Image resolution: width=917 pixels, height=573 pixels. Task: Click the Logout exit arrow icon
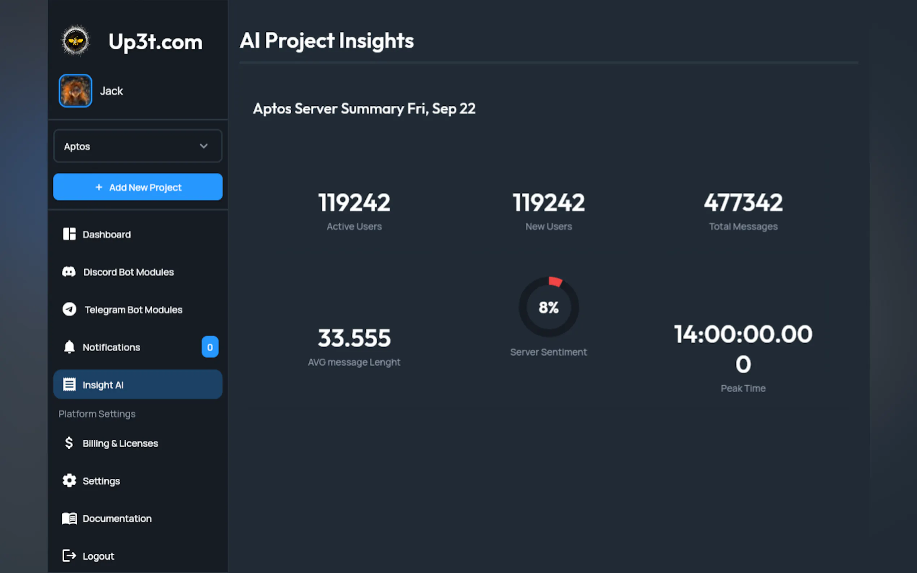(x=69, y=556)
